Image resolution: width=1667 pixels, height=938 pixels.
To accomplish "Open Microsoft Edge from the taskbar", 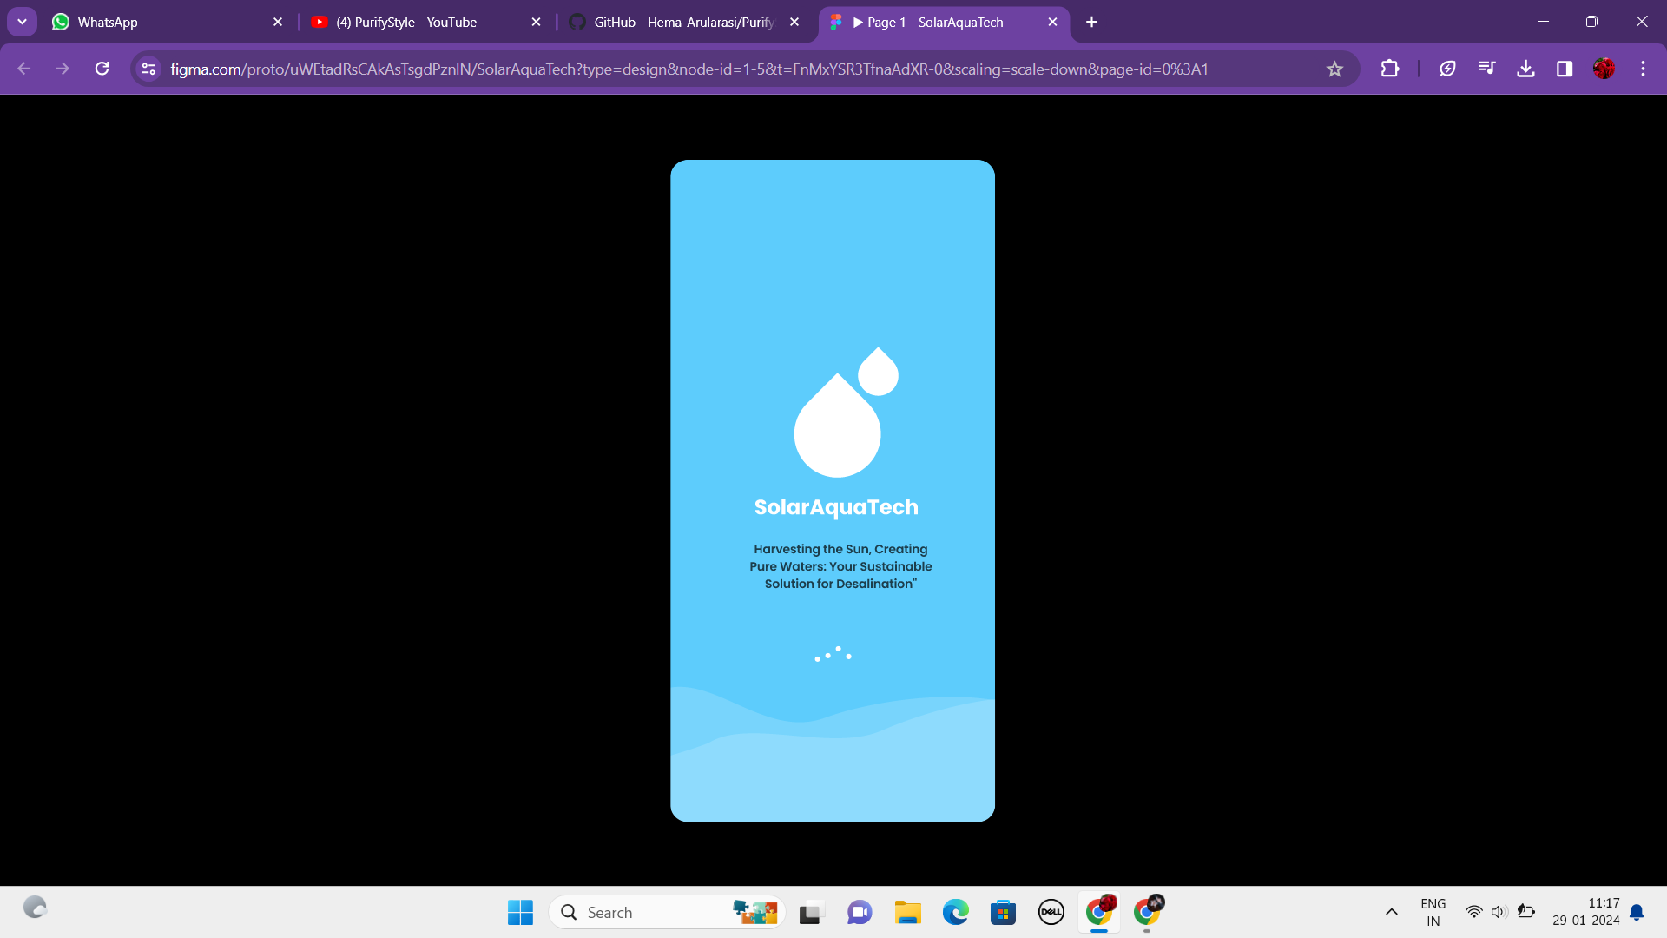I will (x=955, y=912).
